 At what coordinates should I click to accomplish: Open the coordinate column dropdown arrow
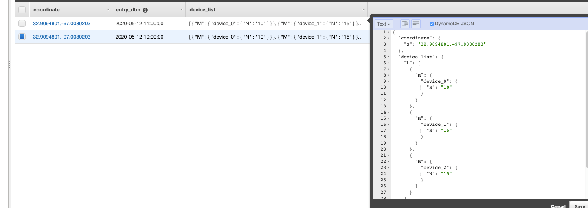coord(108,9)
